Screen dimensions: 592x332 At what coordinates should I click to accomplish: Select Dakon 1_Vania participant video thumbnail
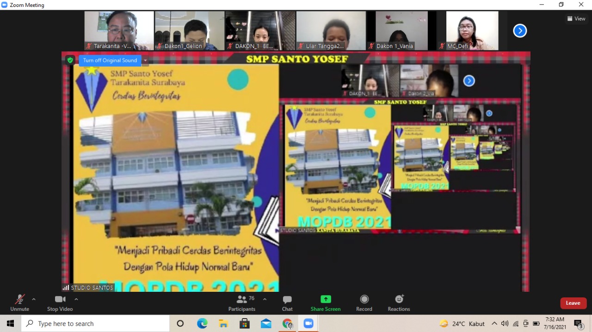[x=401, y=30]
